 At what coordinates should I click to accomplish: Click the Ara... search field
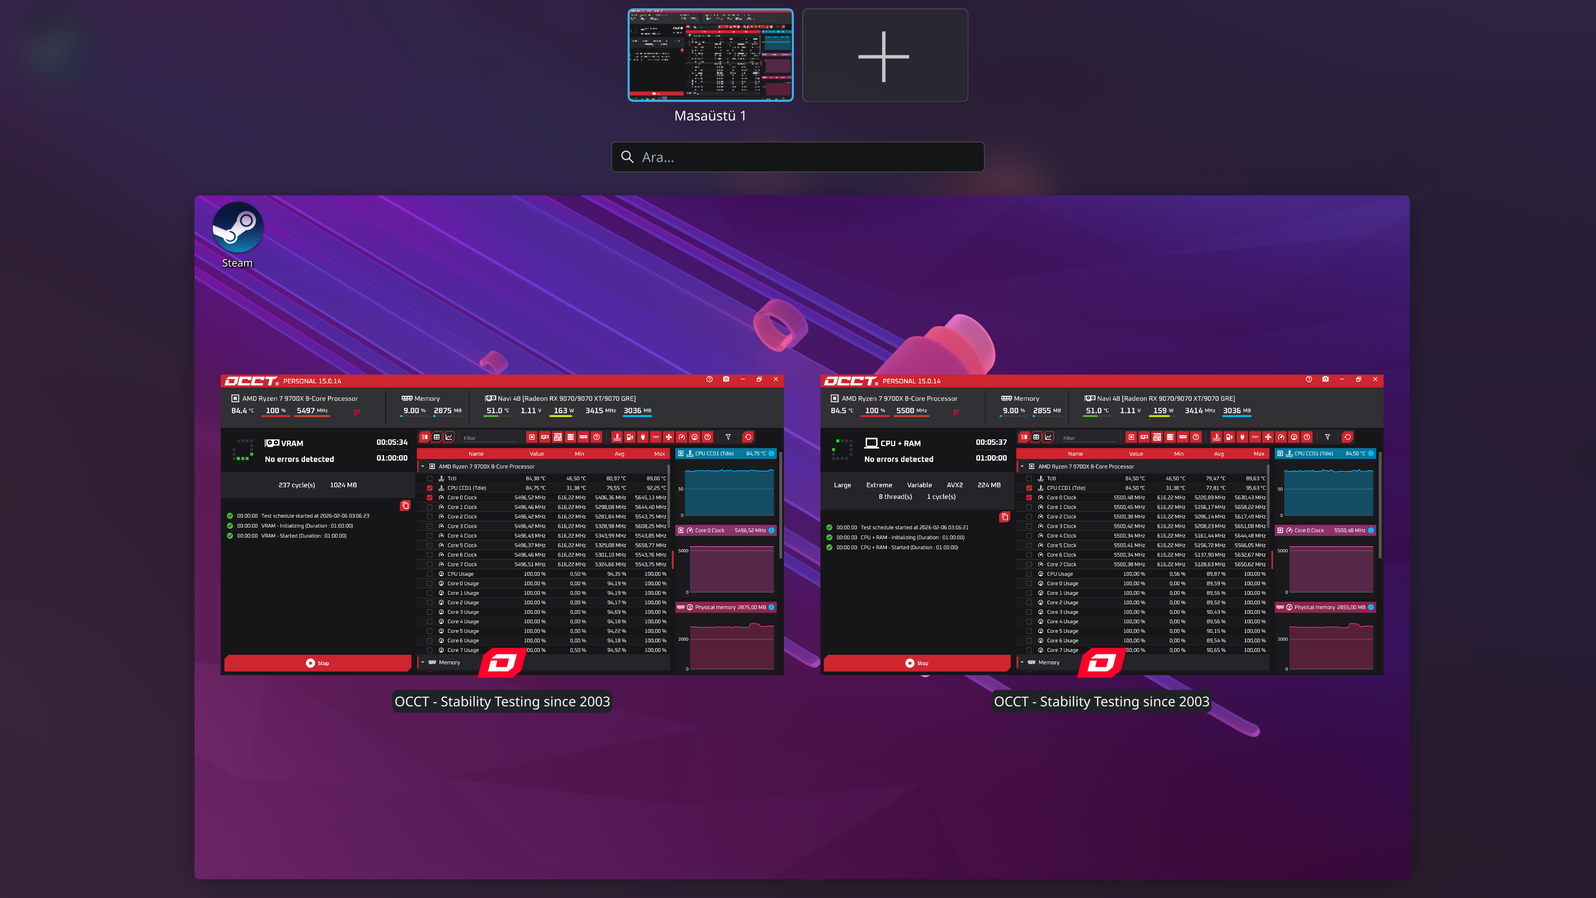click(798, 157)
